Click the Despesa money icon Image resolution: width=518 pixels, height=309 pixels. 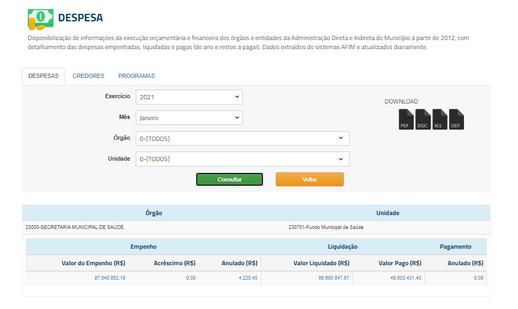pyautogui.click(x=40, y=19)
